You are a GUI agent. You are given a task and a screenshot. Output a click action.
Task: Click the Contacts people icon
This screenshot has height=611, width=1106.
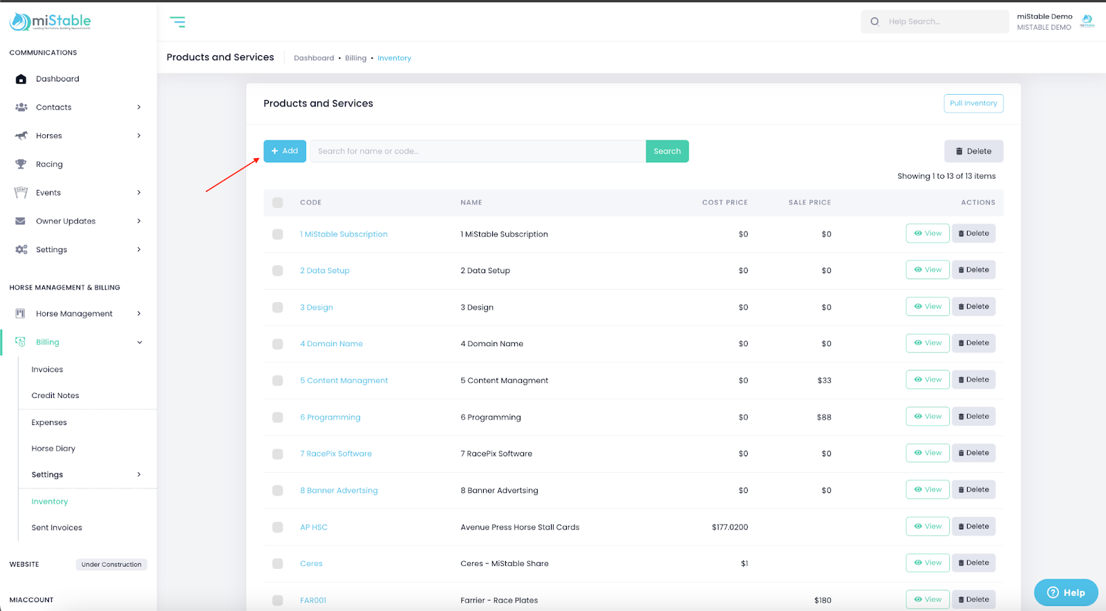click(x=21, y=107)
